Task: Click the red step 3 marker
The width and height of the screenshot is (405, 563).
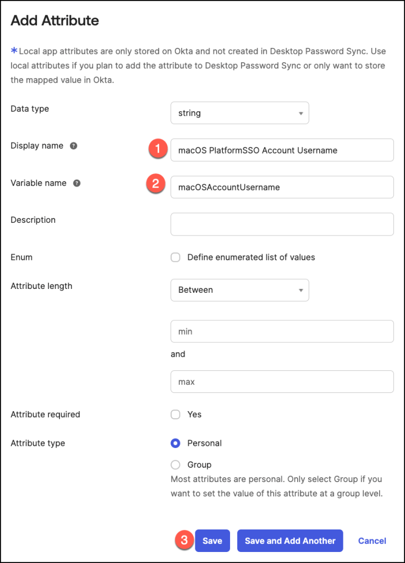Action: pyautogui.click(x=184, y=540)
